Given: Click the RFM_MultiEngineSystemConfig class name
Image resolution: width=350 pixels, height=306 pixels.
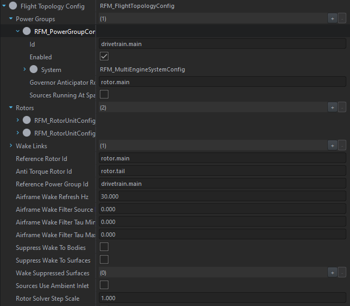Looking at the screenshot, I should 142,69.
